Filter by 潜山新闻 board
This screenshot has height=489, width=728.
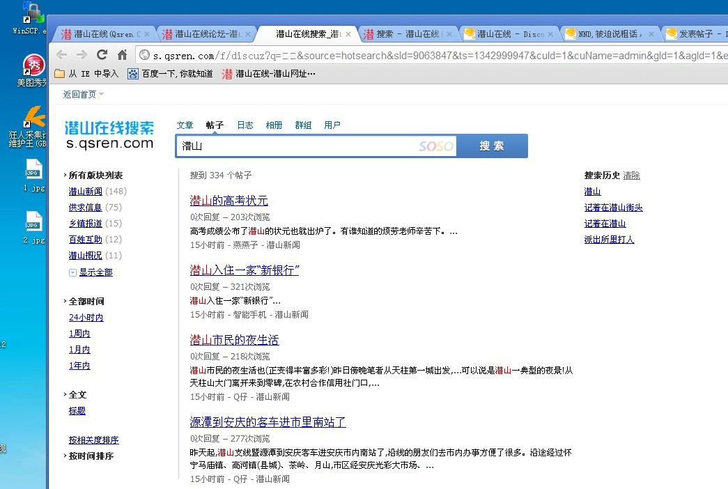point(86,192)
